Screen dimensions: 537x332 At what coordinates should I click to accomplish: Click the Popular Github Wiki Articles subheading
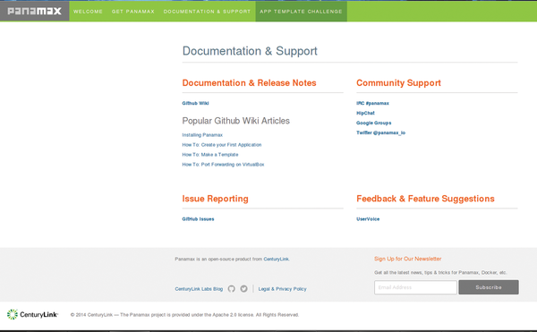235,121
